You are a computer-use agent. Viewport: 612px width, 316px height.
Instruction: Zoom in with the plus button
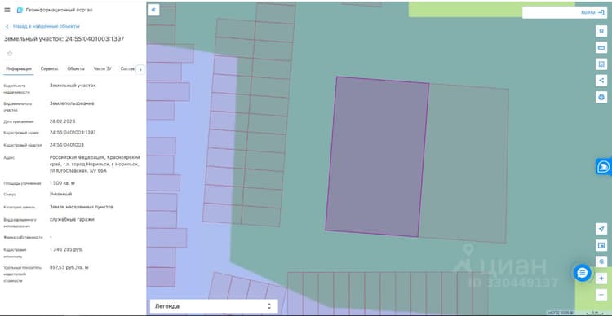[x=601, y=279]
